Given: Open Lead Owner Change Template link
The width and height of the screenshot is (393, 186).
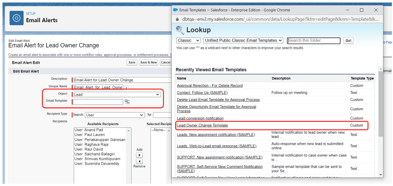Looking at the screenshot, I should tap(202, 125).
